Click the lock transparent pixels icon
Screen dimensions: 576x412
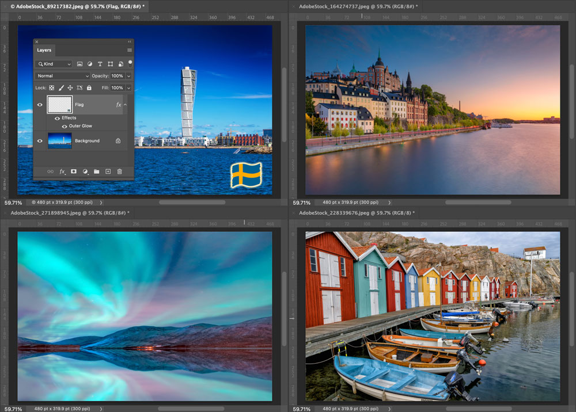51,88
